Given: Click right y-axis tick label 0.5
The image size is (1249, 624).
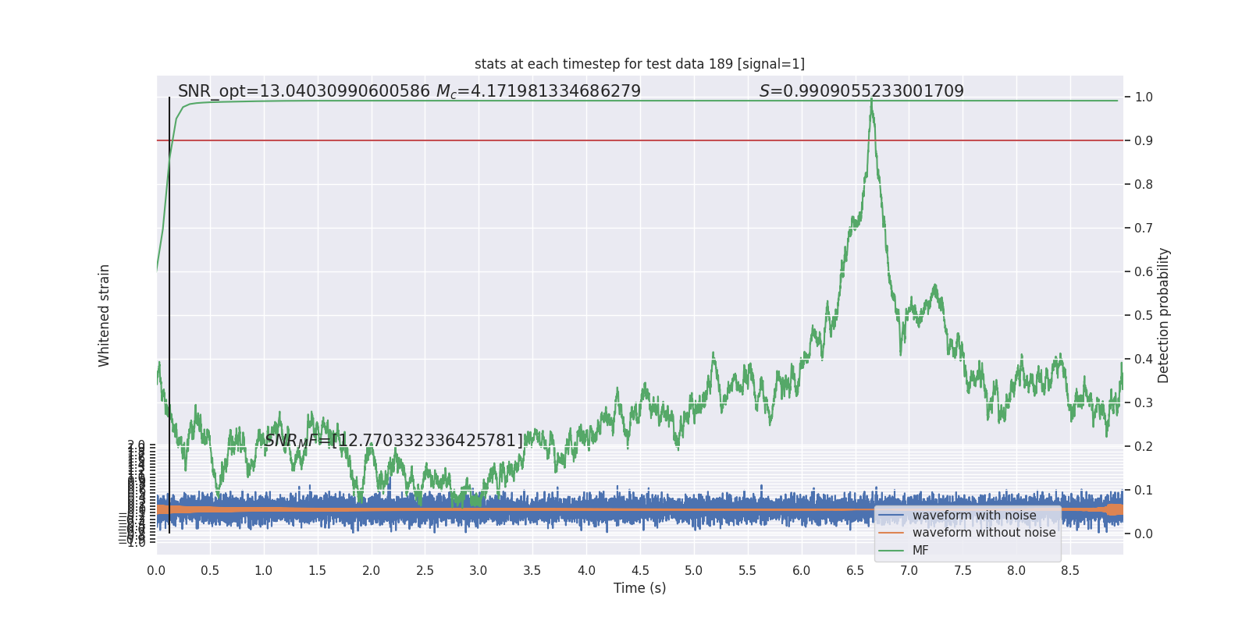Looking at the screenshot, I should click(1144, 316).
